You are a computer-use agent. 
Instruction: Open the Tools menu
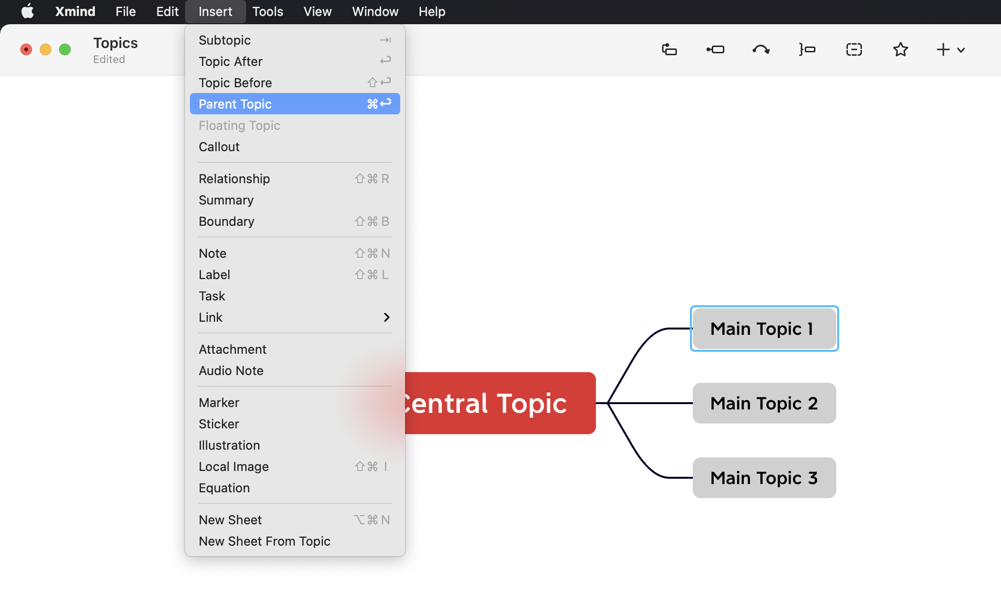pos(267,11)
